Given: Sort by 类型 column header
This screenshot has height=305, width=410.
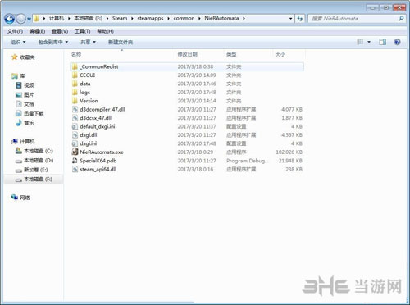Looking at the screenshot, I should click(x=231, y=54).
